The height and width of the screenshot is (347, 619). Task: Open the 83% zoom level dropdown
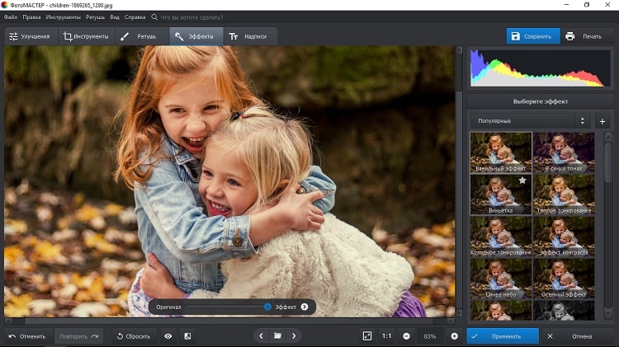[430, 336]
